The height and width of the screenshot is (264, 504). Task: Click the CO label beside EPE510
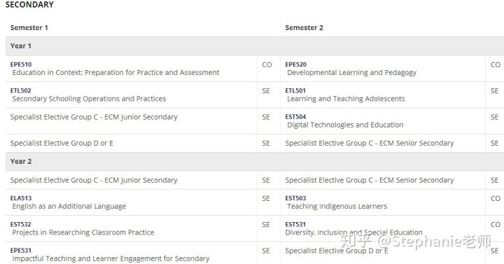[x=267, y=64]
